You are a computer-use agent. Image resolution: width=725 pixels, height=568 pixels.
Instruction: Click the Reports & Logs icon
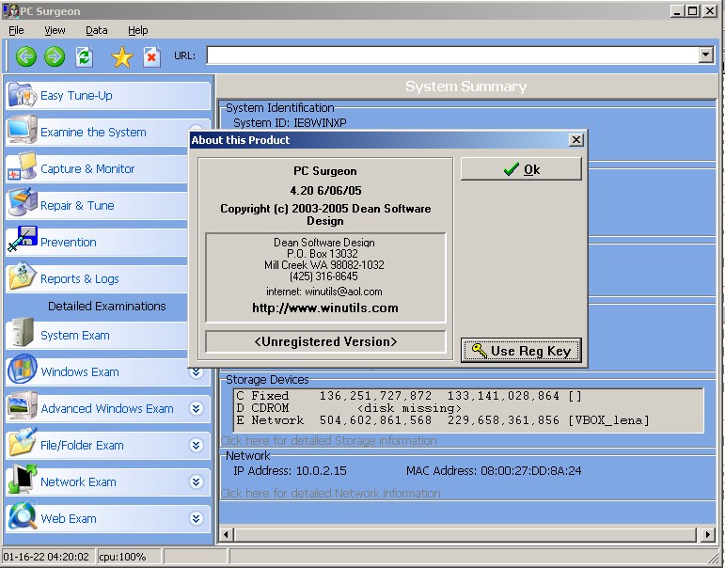pos(23,276)
